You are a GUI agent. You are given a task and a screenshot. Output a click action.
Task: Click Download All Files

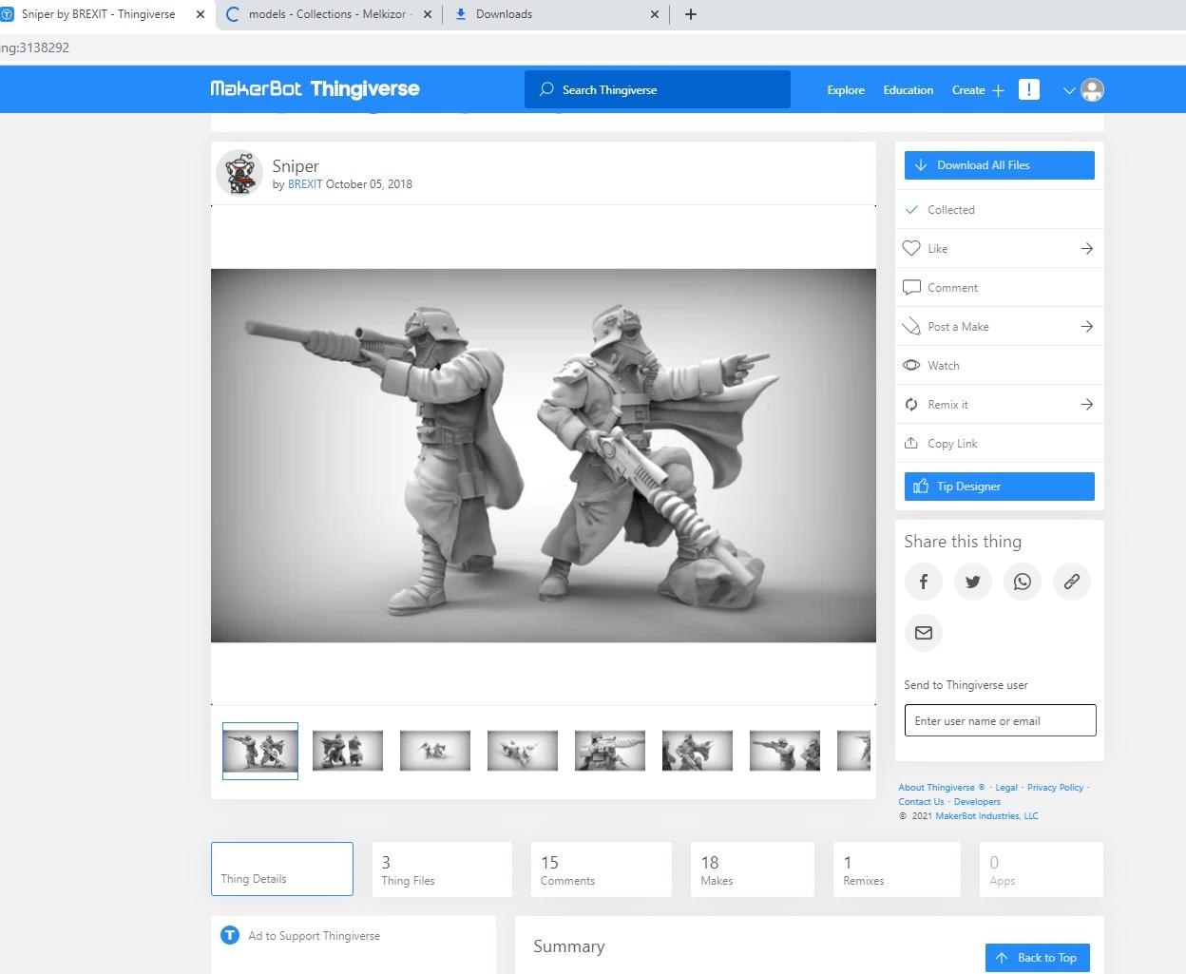999,164
